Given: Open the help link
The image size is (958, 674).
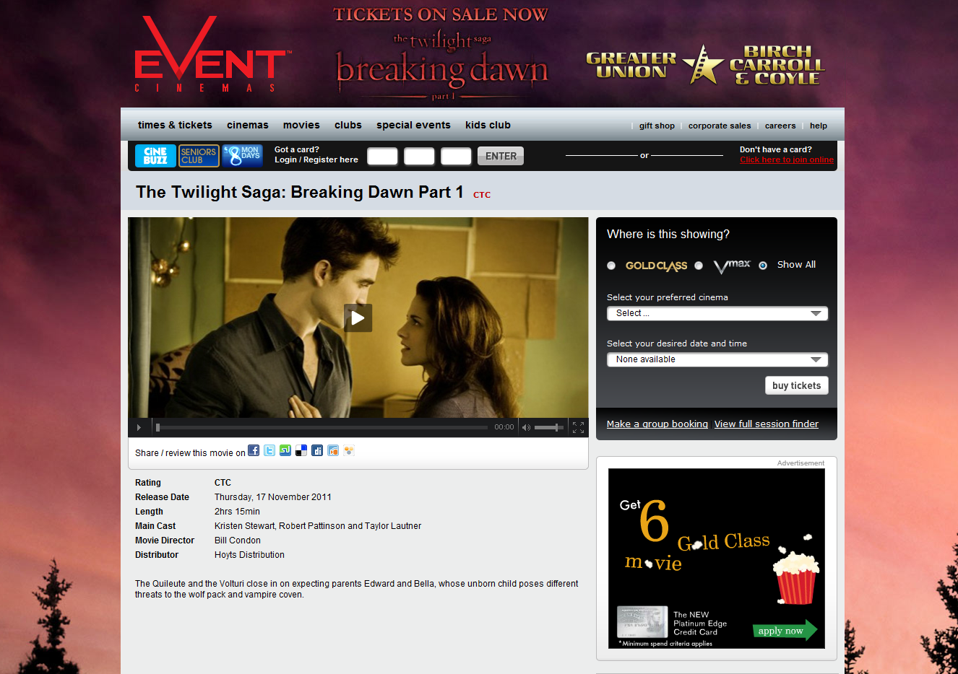Looking at the screenshot, I should point(819,126).
